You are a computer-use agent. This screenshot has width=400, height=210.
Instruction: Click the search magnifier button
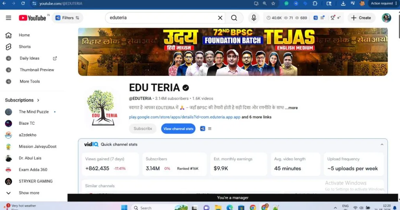tap(234, 18)
